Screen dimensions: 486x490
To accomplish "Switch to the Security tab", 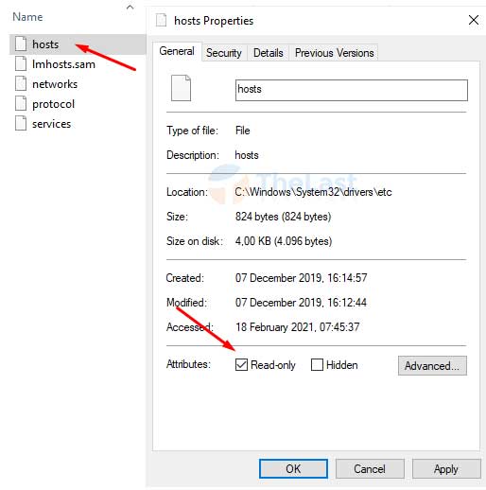I will [x=224, y=53].
